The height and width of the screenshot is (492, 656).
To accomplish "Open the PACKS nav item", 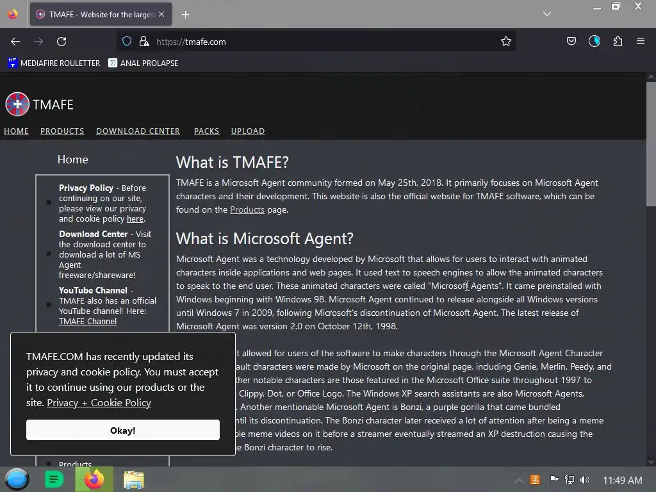I will tap(207, 131).
